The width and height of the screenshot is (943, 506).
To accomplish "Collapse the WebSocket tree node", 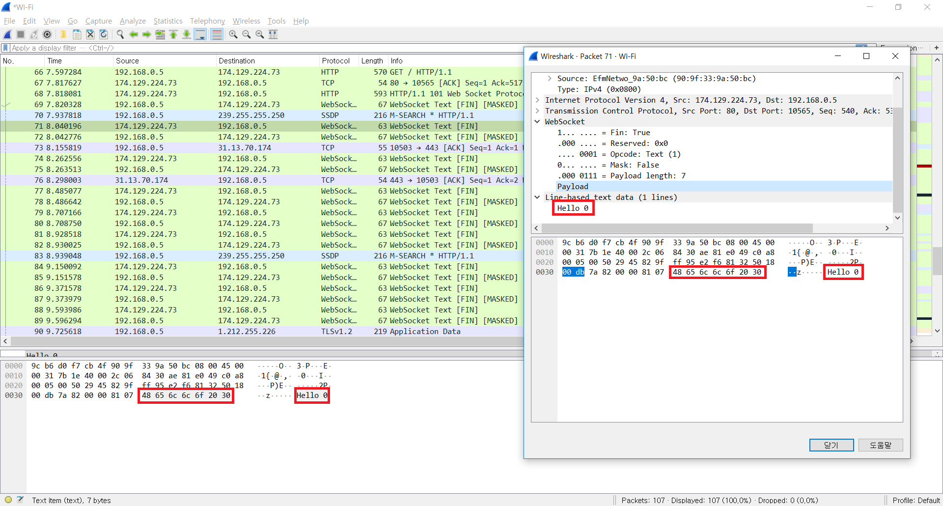I will point(537,122).
